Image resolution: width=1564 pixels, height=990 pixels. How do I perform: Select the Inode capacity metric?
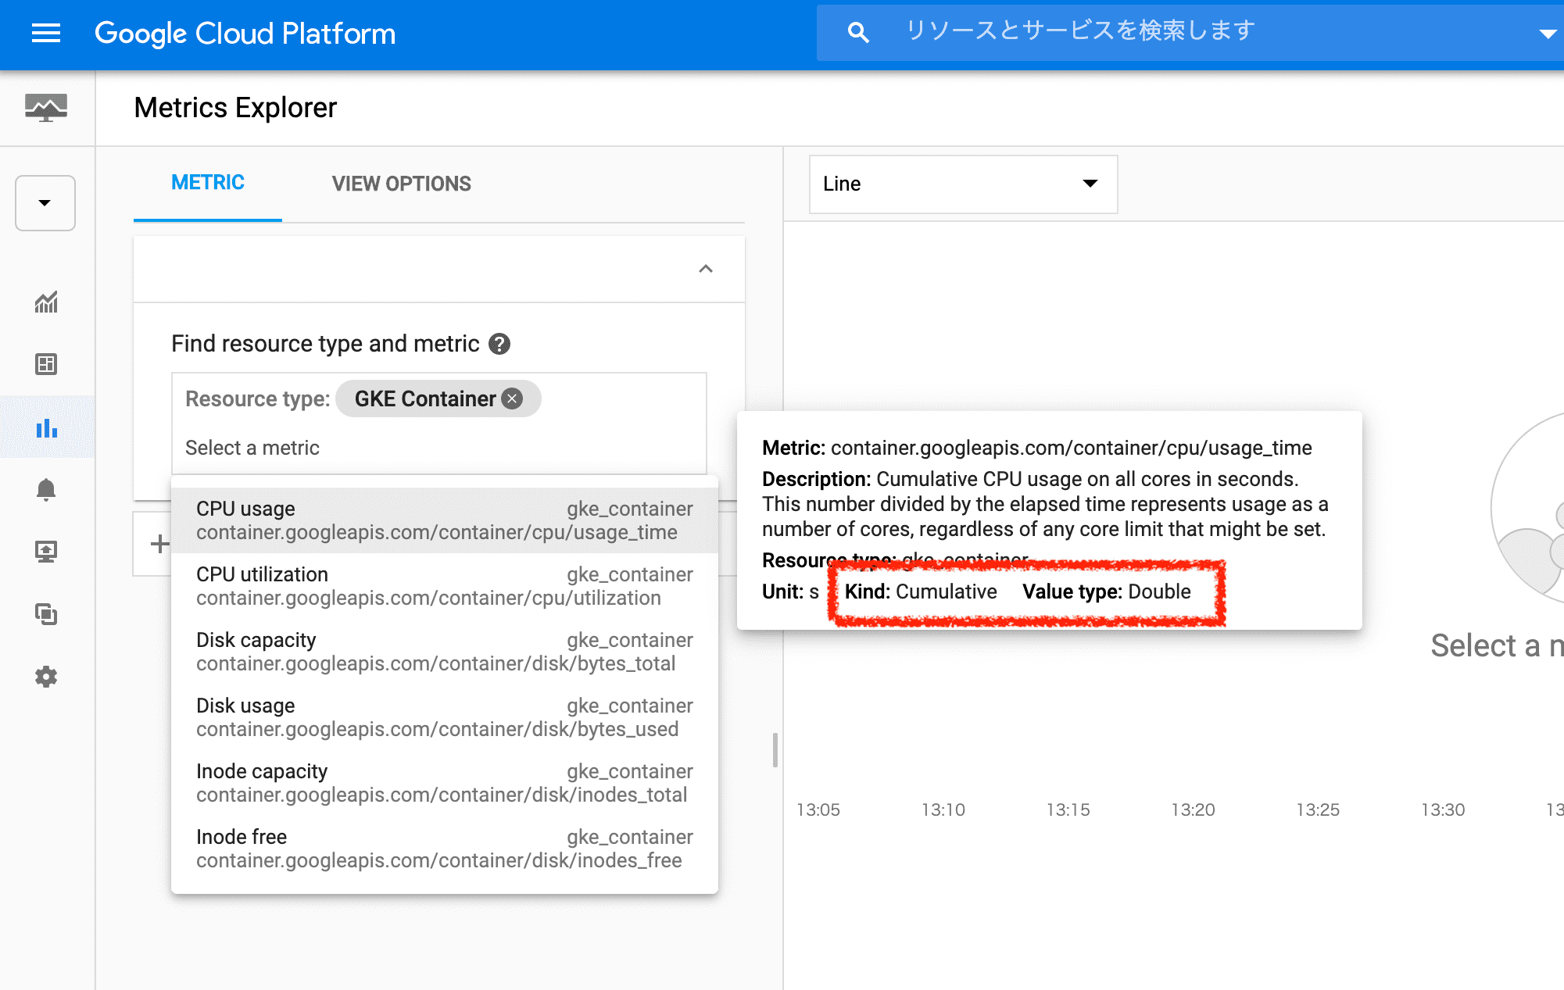coord(444,783)
